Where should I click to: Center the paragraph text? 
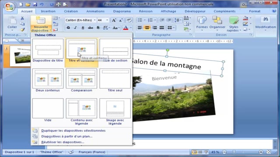point(147,27)
